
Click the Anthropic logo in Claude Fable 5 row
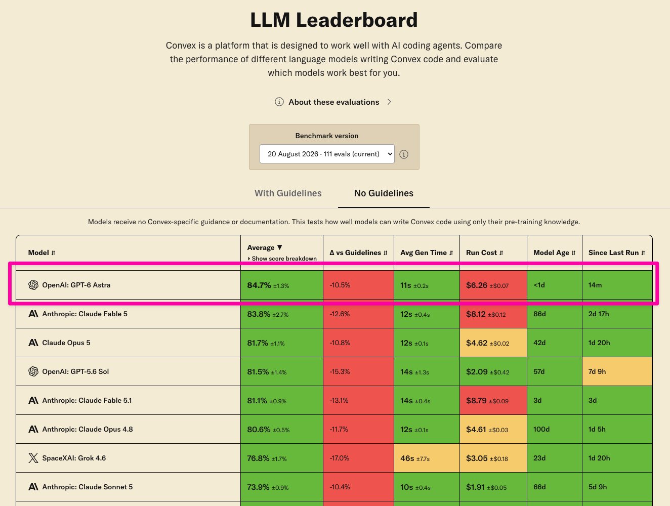click(33, 314)
